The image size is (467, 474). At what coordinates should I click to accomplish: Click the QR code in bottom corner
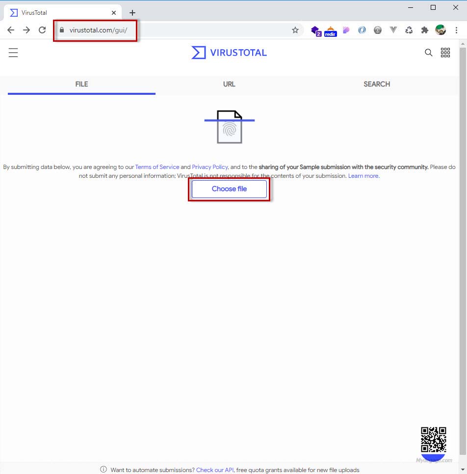click(x=434, y=440)
